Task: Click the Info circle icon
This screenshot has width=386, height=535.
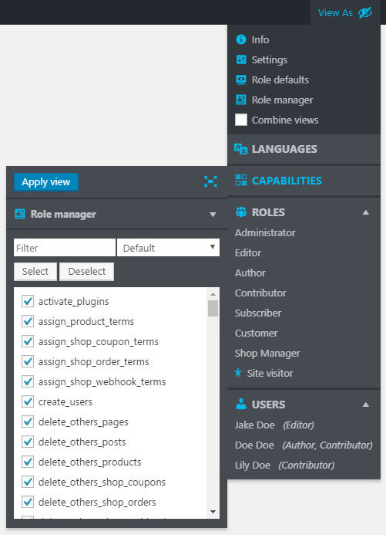Action: [x=241, y=39]
